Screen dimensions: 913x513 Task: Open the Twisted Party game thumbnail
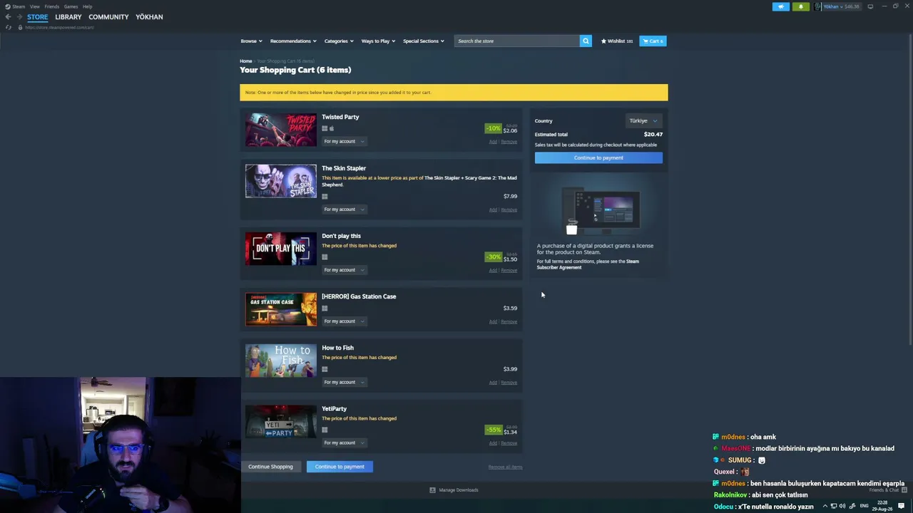281,130
